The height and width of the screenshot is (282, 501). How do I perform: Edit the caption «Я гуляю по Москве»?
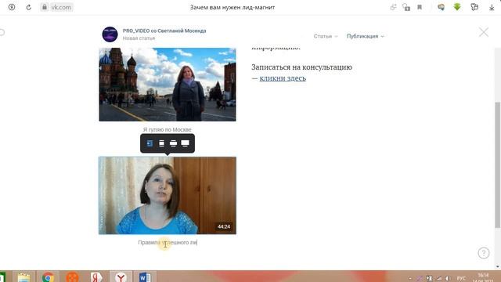point(167,129)
